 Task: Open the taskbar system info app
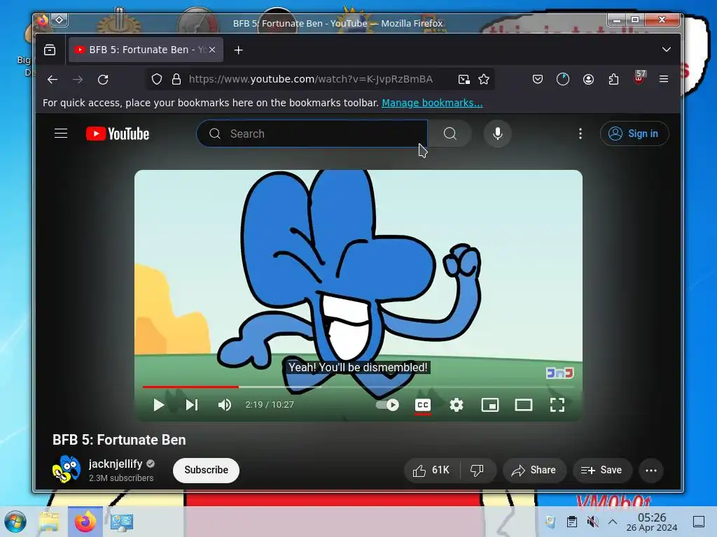pos(122,522)
